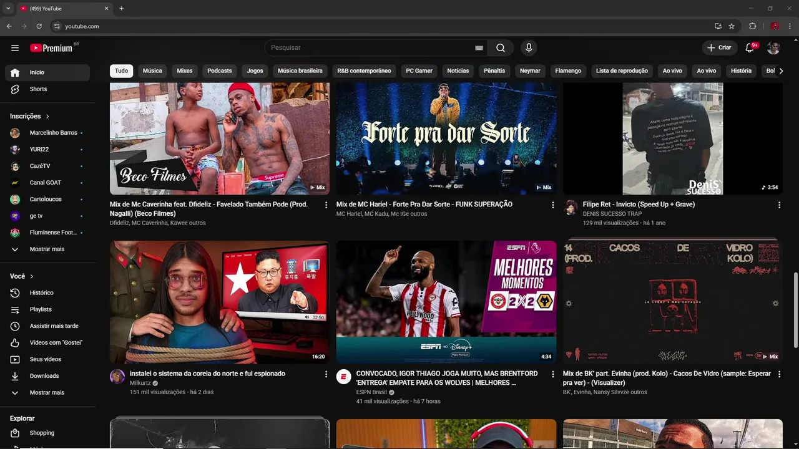The width and height of the screenshot is (799, 449).
Task: Open CazéTV channel subscription
Action: (47, 167)
